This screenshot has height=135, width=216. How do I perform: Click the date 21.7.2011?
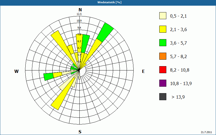click(x=206, y=132)
